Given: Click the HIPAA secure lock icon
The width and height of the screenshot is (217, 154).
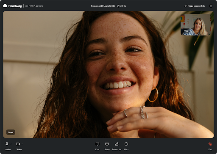Looking at the screenshot, I should [x=26, y=6].
